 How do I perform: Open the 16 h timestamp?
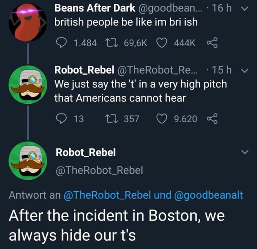[x=222, y=8]
